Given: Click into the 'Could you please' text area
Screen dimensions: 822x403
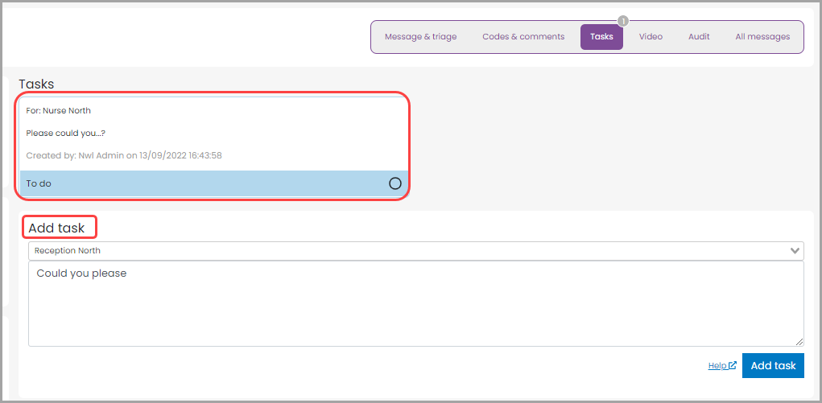Looking at the screenshot, I should click(x=403, y=306).
